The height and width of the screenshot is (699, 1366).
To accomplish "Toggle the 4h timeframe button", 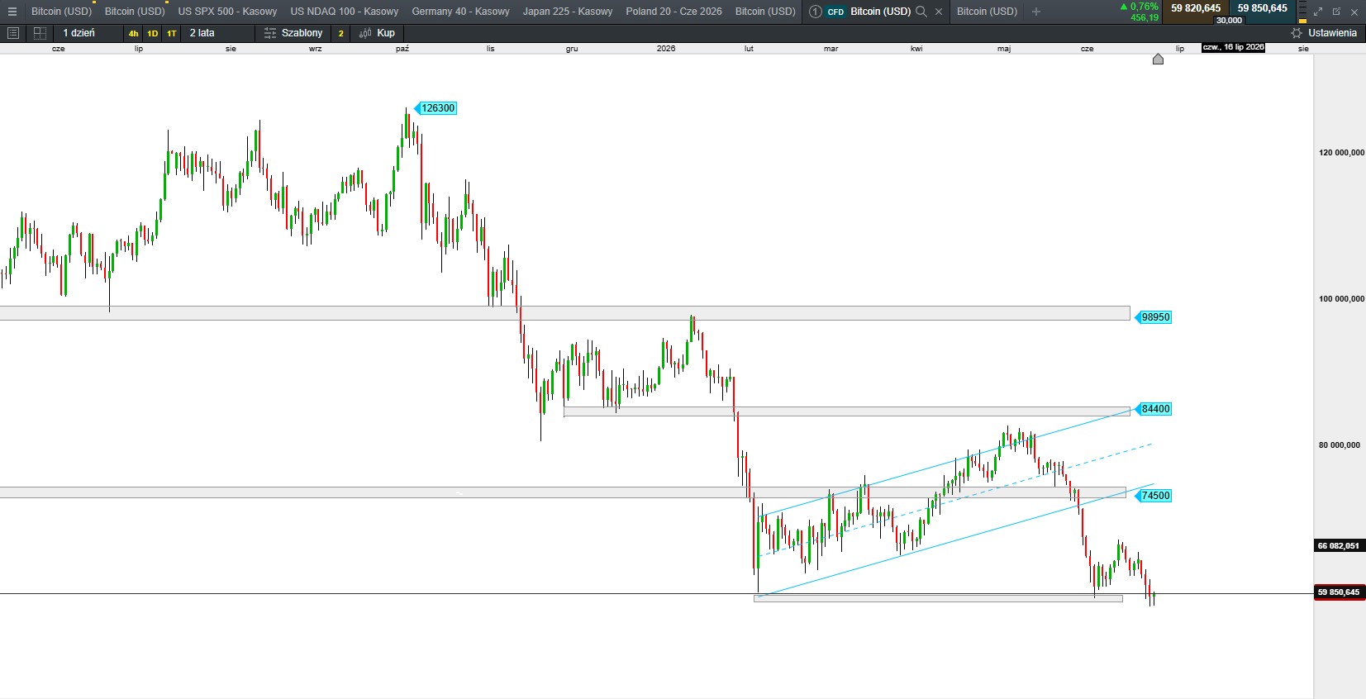I will click(133, 34).
